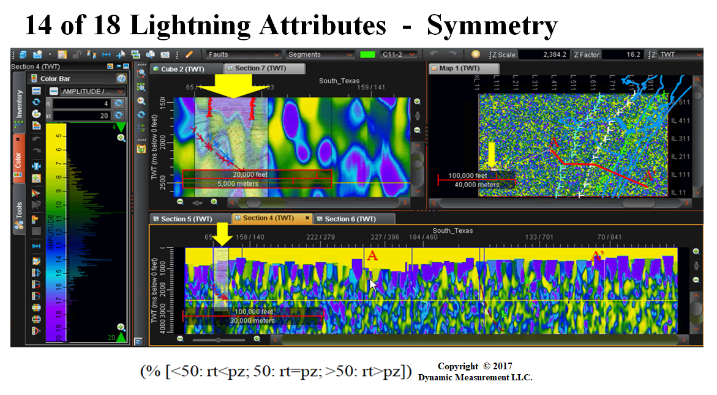Screen dimensions: 717x395
Task: Select the distance measure tool in toolbar
Action: [x=106, y=54]
